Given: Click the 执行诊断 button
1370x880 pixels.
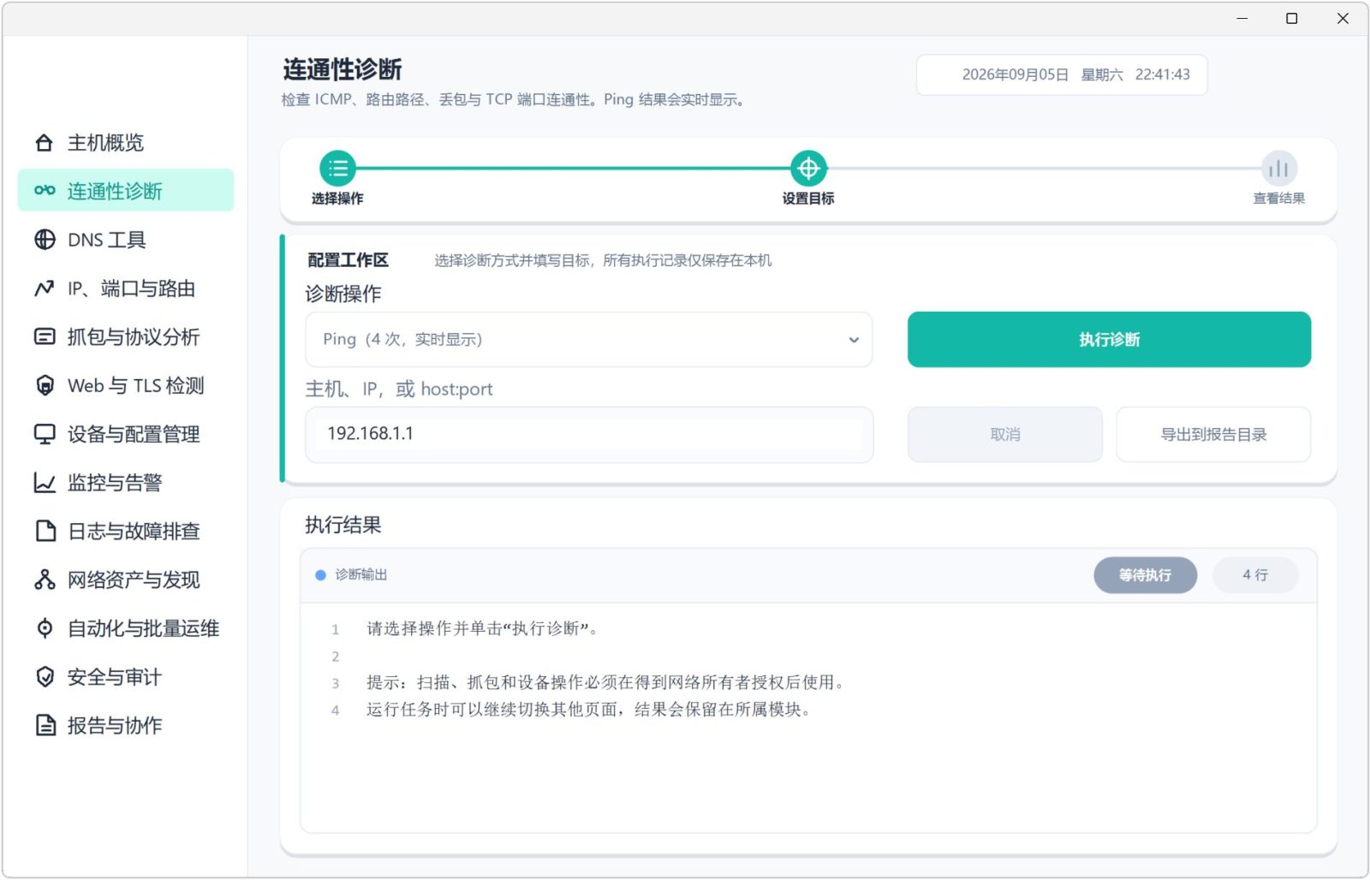Looking at the screenshot, I should coord(1109,340).
